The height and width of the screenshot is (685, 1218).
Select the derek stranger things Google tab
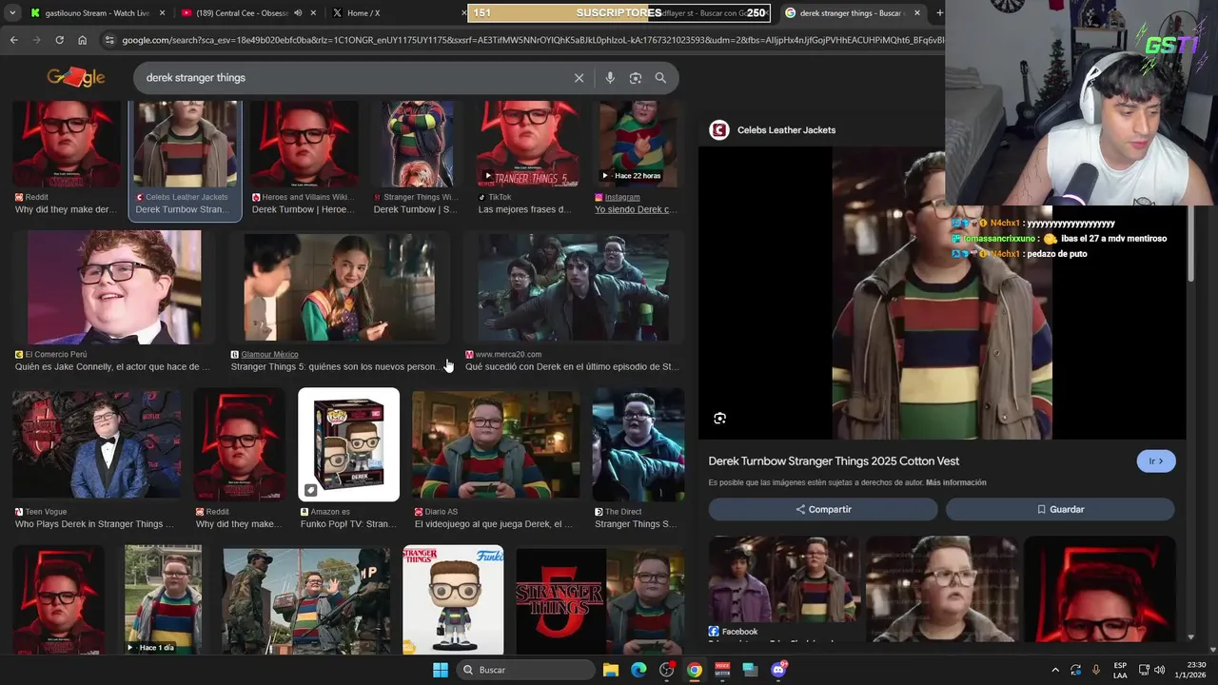click(x=852, y=12)
